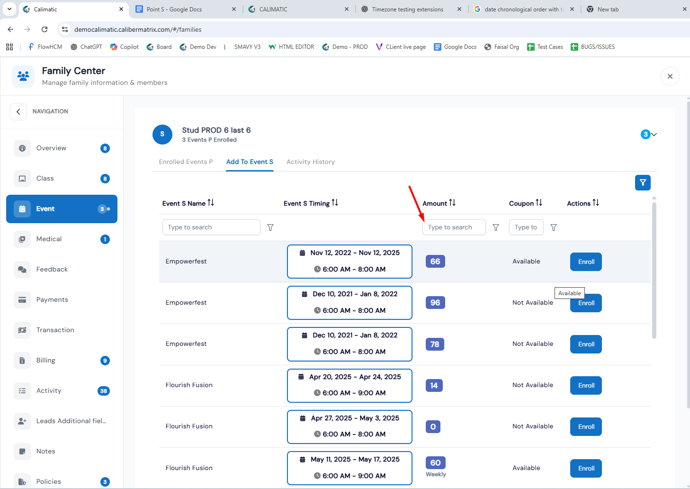Click the Event S Name search field
The width and height of the screenshot is (690, 489).
pyautogui.click(x=211, y=227)
